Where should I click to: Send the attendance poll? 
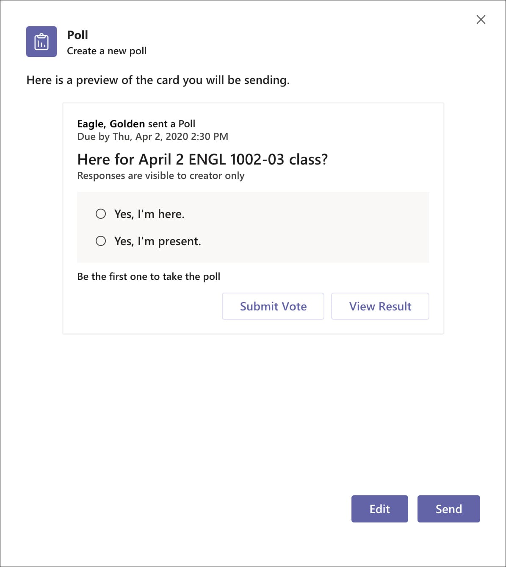[x=448, y=509]
